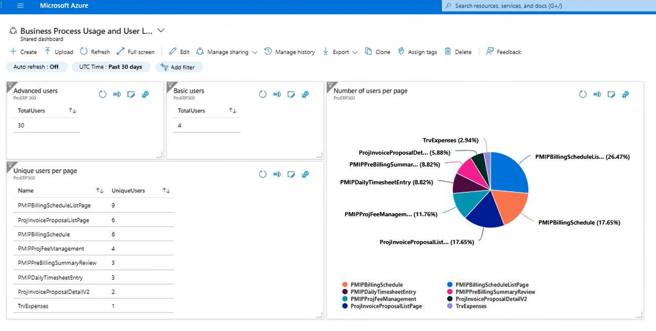This screenshot has width=656, height=331.
Task: Open the Manage sharing dropdown
Action: [x=254, y=52]
